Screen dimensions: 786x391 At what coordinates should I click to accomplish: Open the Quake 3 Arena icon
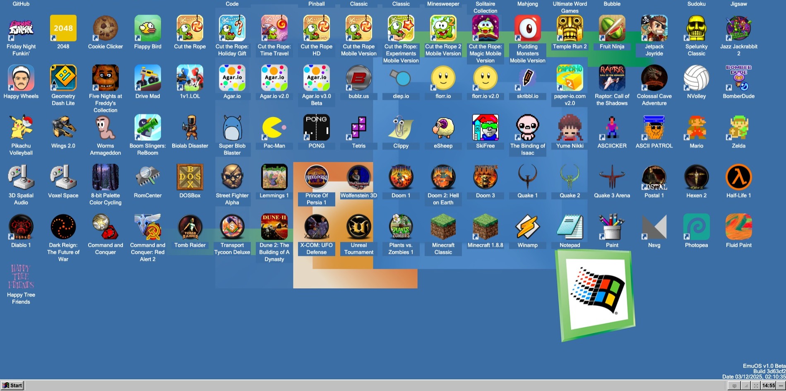point(612,177)
